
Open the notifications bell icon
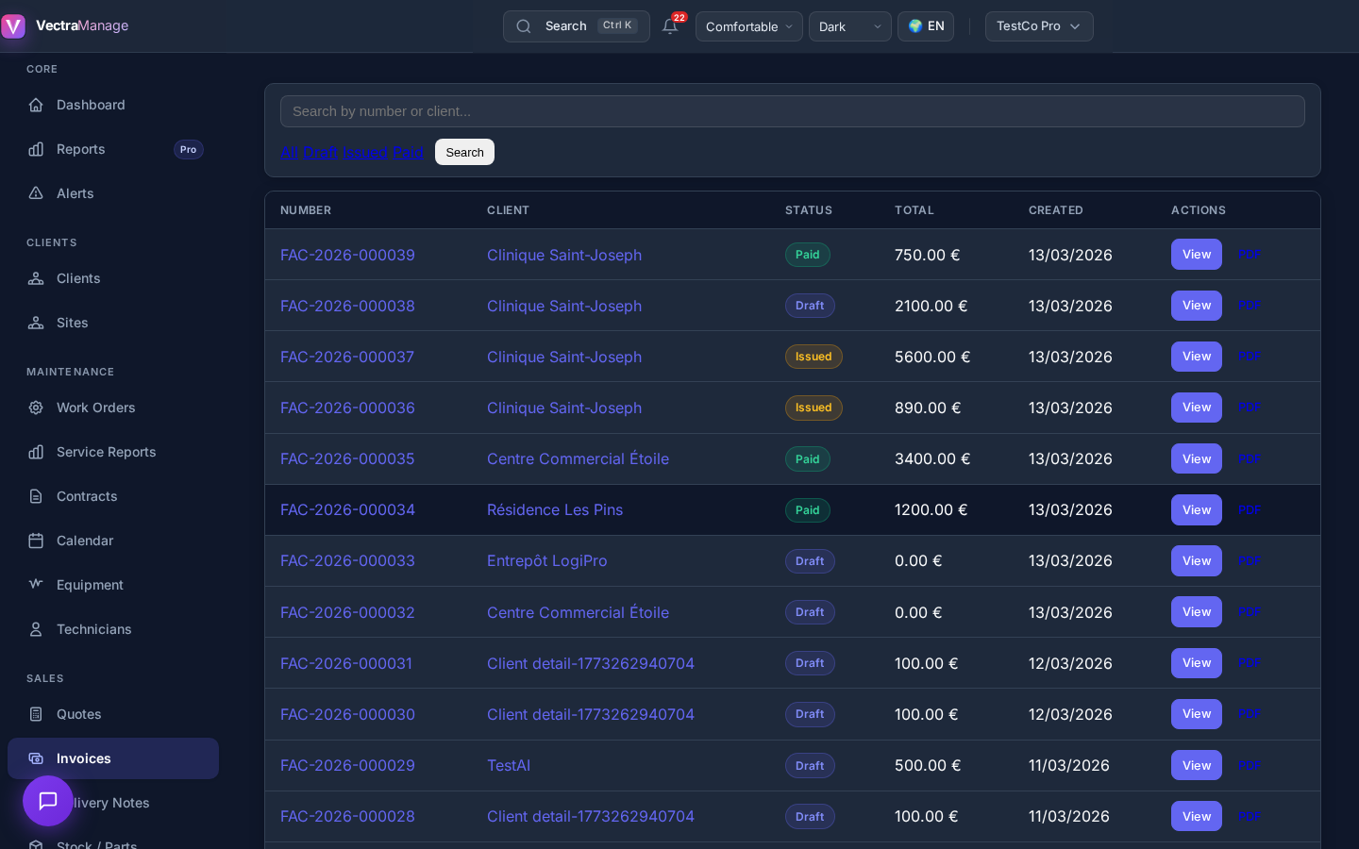point(670,26)
